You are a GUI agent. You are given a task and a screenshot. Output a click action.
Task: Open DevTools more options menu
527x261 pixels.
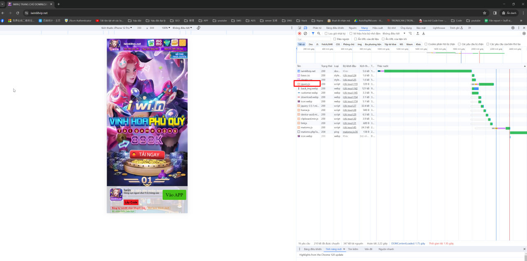tap(519, 28)
